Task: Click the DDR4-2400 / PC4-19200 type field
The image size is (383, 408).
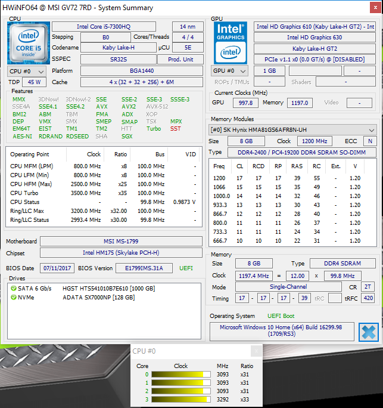Action: click(x=301, y=153)
